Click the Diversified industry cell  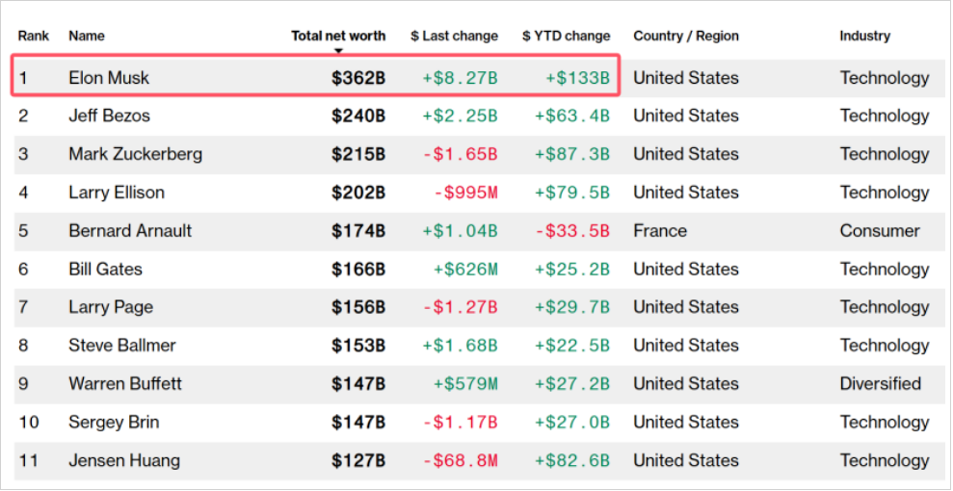(881, 384)
